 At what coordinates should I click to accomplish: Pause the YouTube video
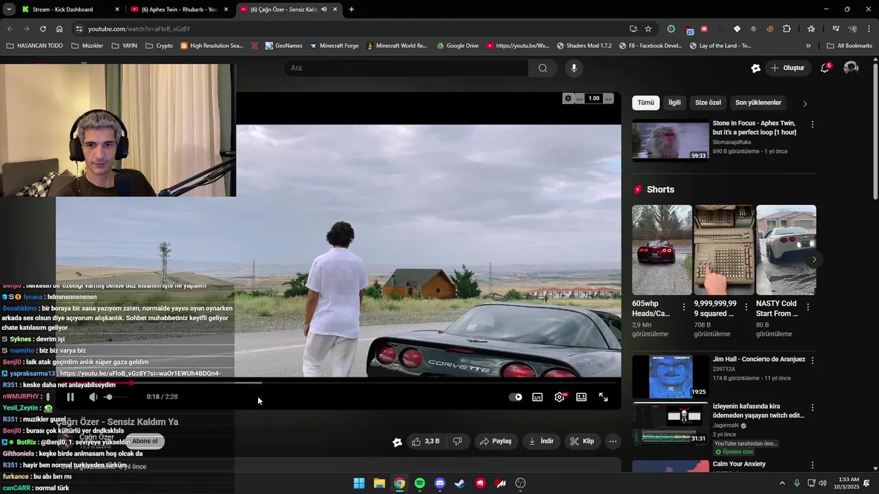[x=70, y=397]
